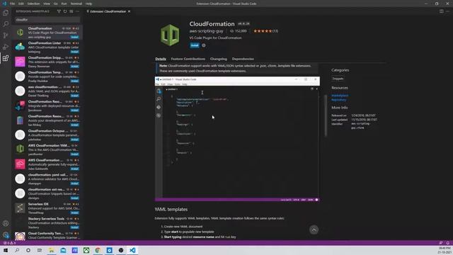Open the View menu

47,4
